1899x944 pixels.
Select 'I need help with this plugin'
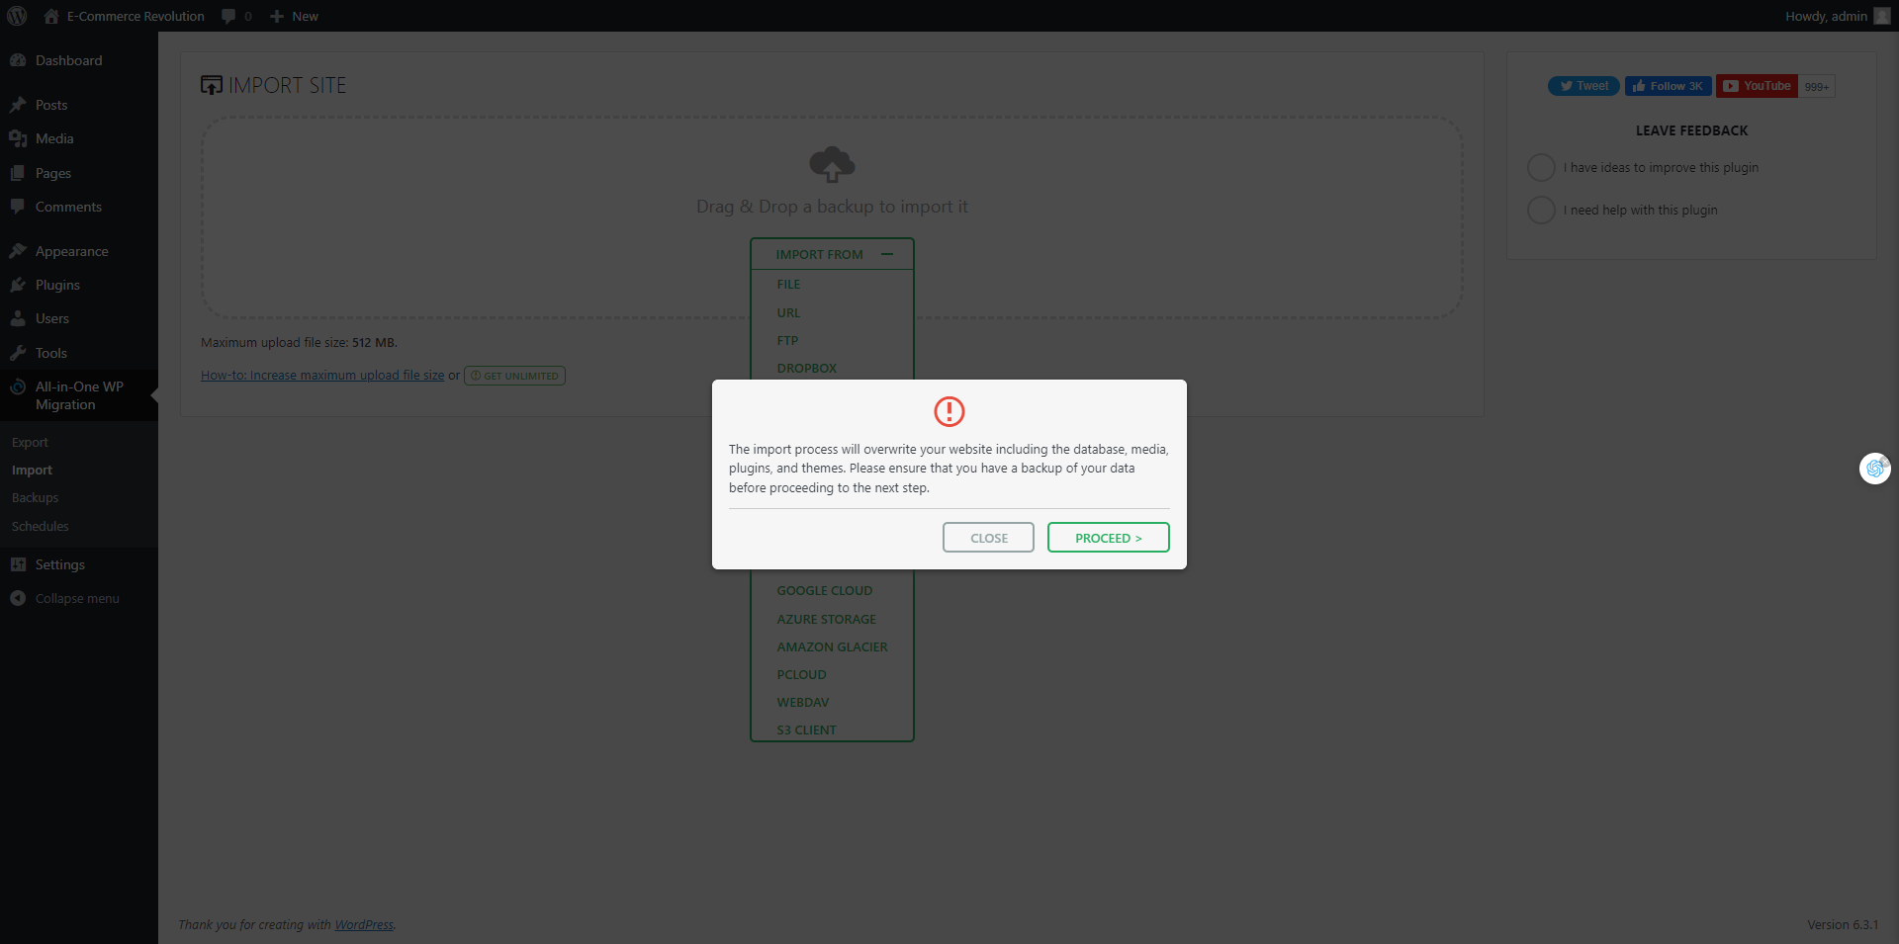pos(1541,211)
